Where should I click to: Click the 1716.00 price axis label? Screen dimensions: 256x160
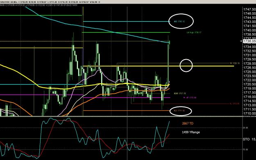pos(249,97)
